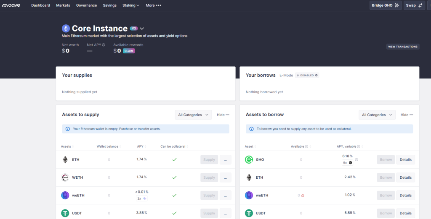431x219 pixels.
Task: Click the View Transactions button
Action: coord(403,47)
